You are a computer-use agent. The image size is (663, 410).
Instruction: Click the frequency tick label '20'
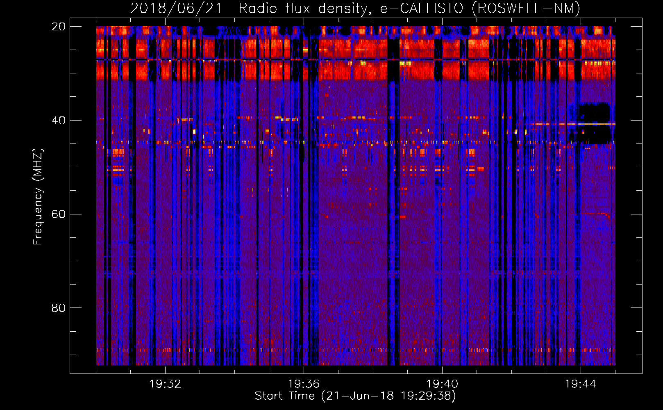click(58, 27)
